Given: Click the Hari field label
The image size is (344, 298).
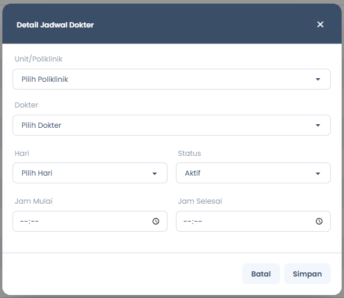Looking at the screenshot, I should tap(22, 153).
